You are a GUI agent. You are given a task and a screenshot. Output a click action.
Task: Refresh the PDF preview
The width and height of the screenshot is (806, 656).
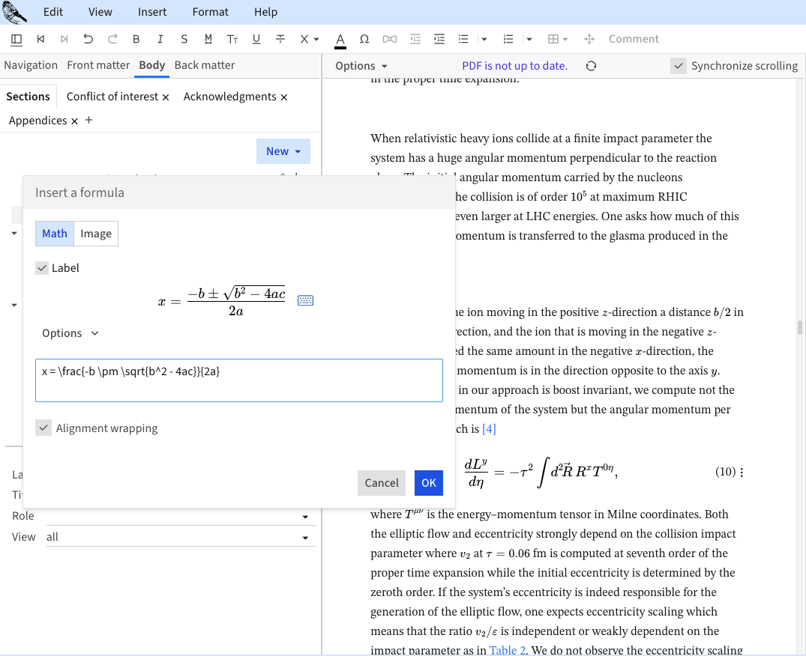591,66
